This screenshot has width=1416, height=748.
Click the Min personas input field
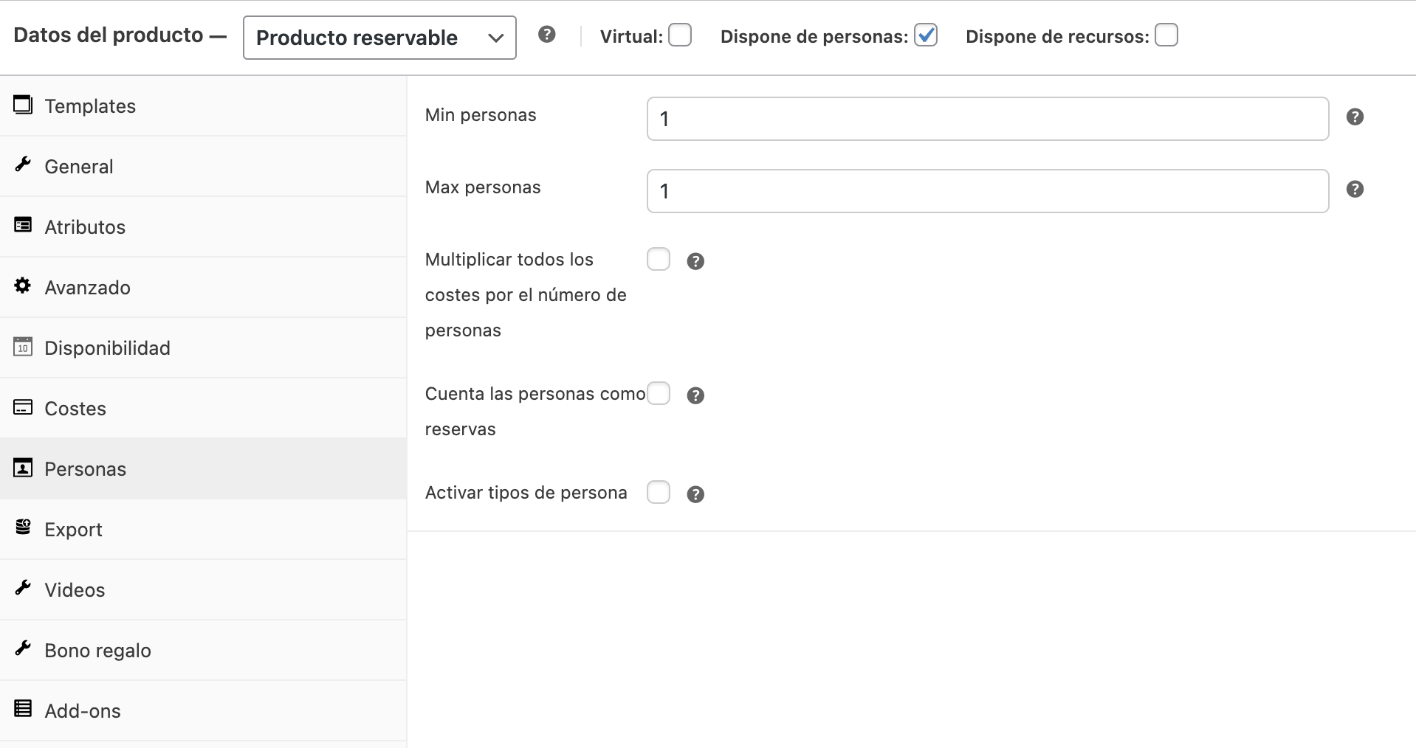988,119
